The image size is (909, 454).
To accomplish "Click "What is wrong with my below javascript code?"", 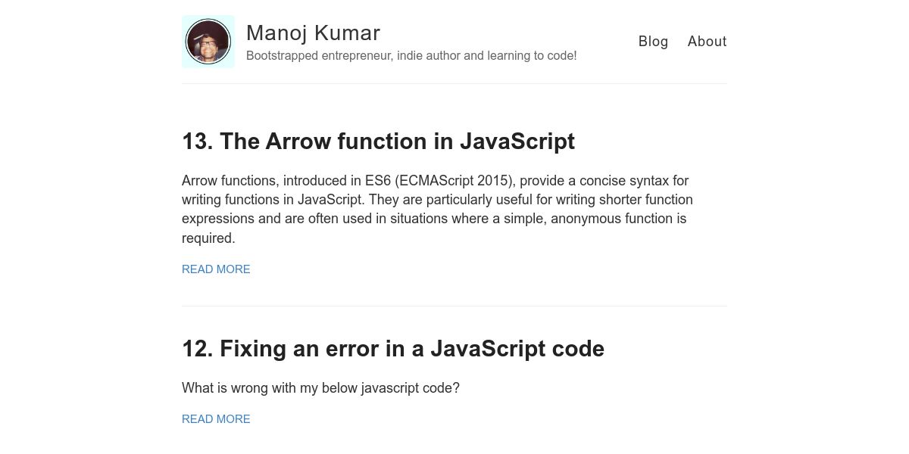I will coord(320,388).
